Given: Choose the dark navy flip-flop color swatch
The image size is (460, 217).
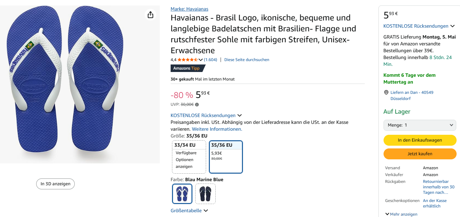Looking at the screenshot, I should pos(205,194).
